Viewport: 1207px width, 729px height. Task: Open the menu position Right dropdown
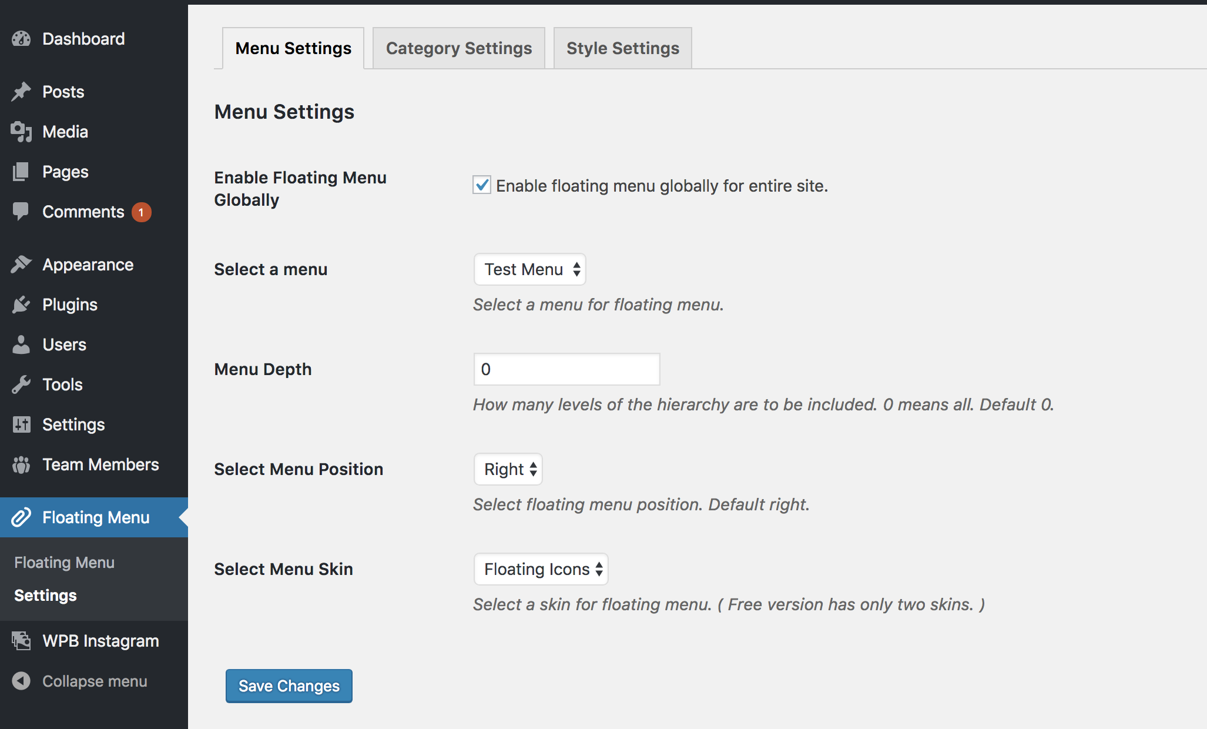508,469
